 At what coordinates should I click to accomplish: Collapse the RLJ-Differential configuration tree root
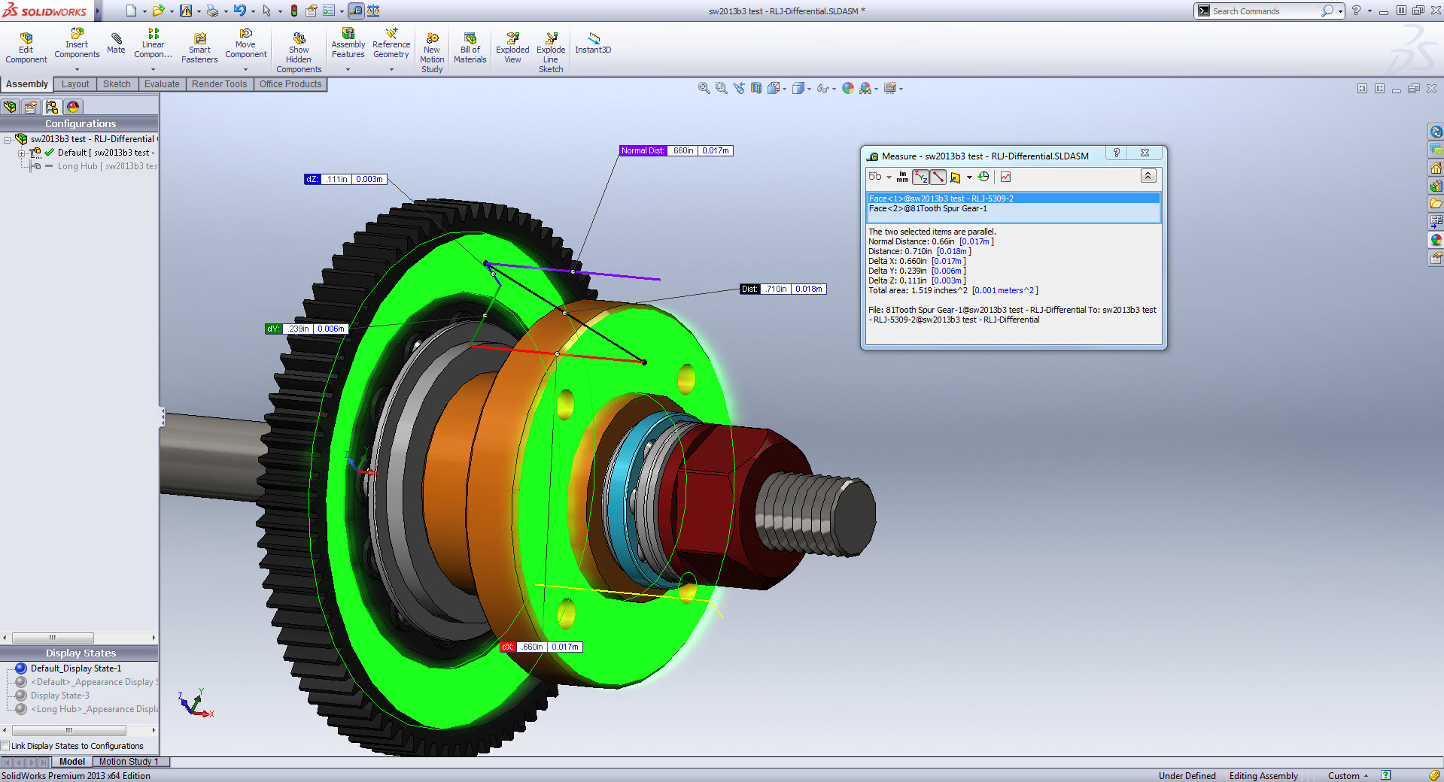click(7, 139)
